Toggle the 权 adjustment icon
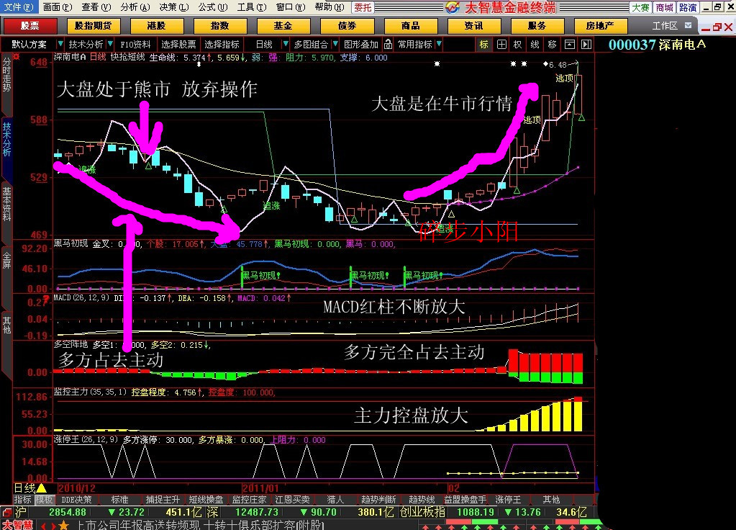This screenshot has height=530, width=736. point(518,44)
